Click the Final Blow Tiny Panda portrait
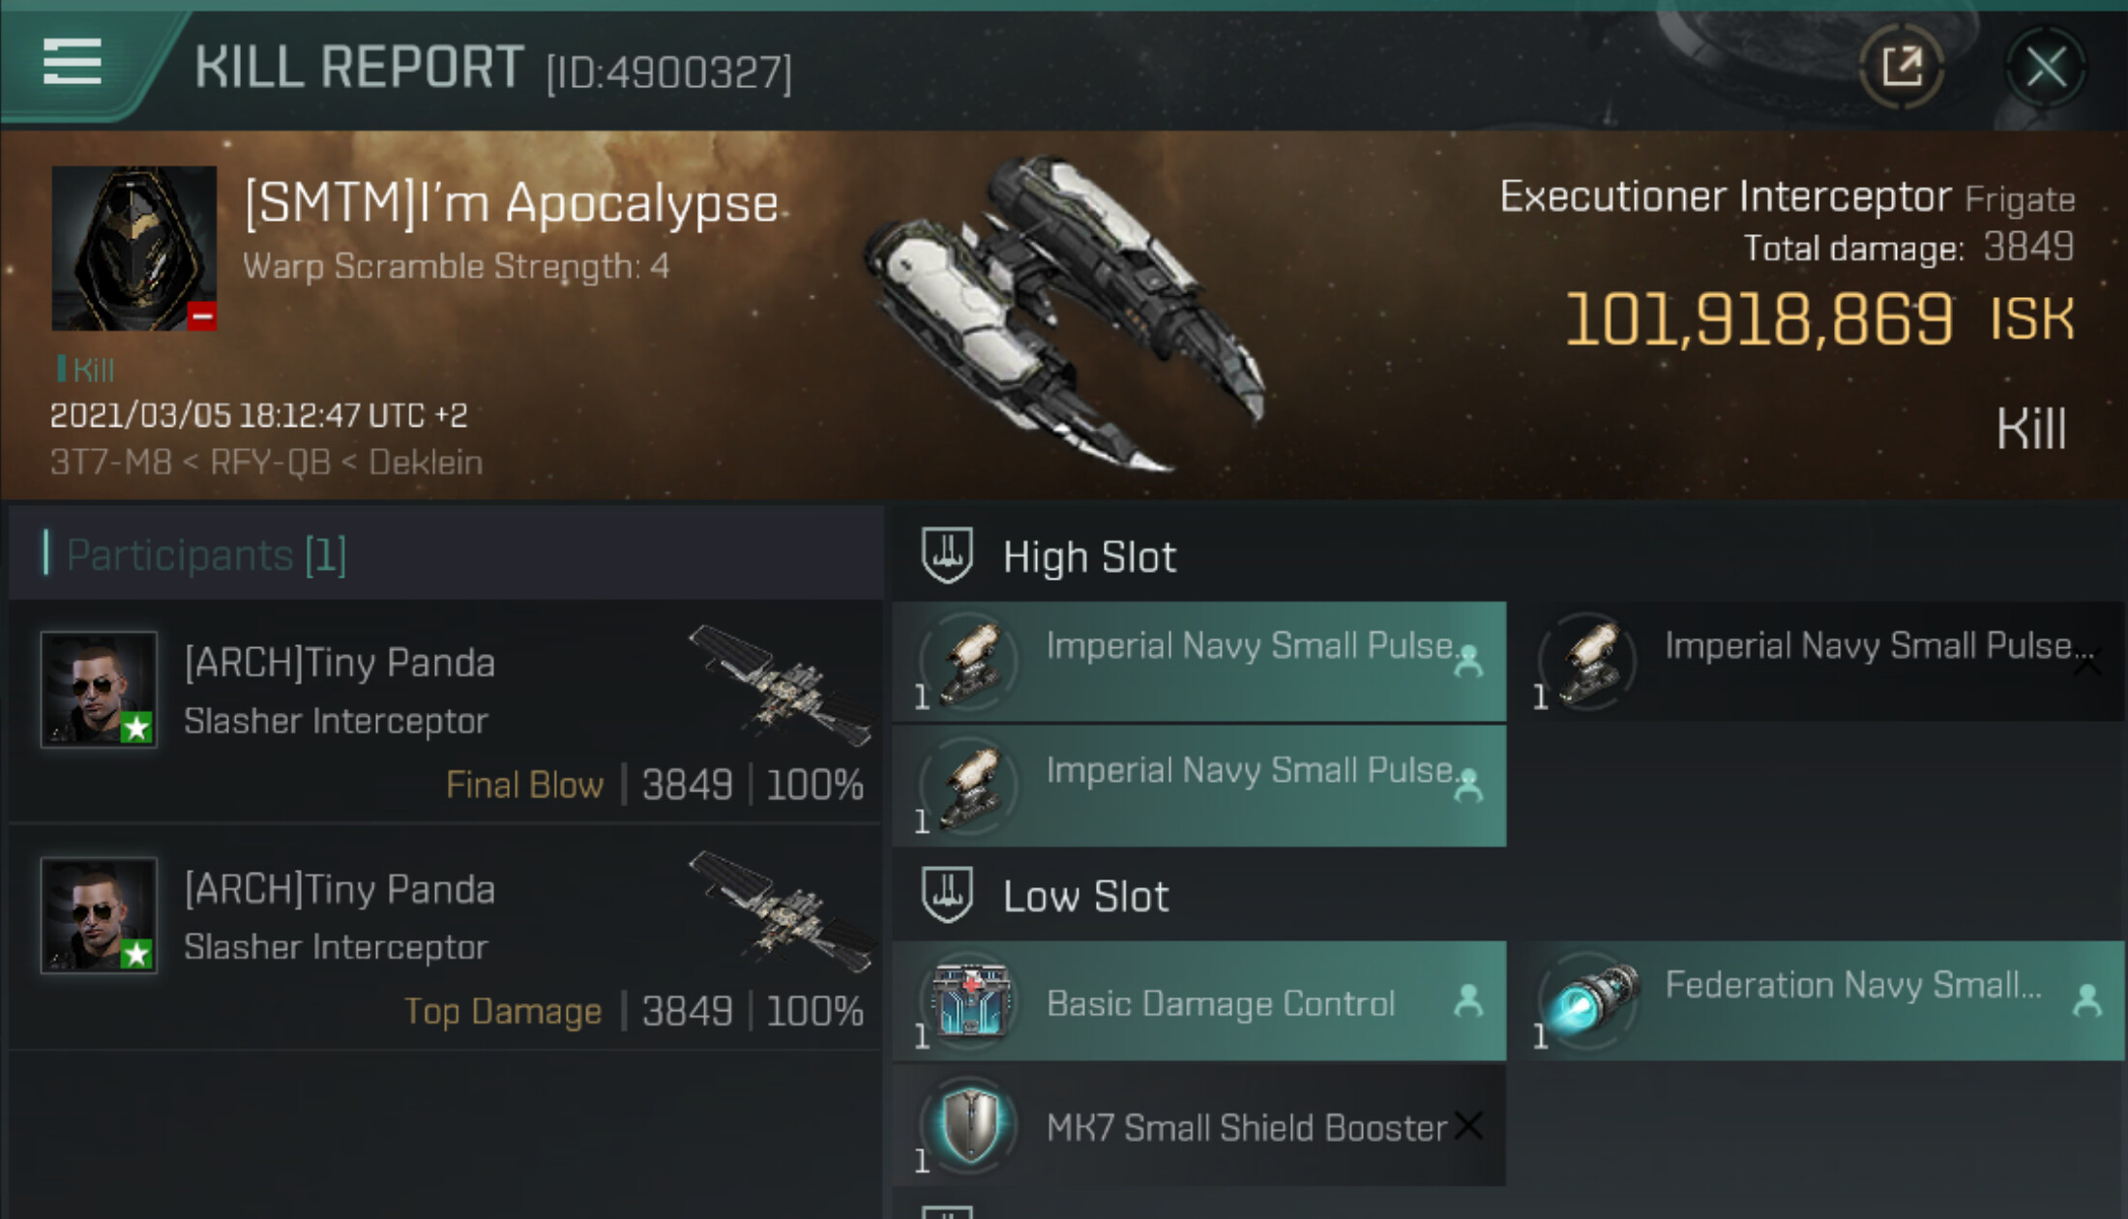 99,689
